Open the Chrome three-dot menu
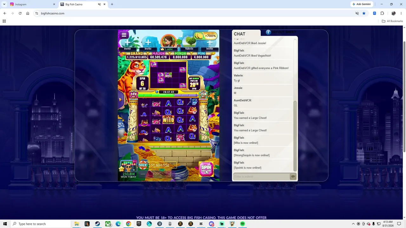406x228 pixels. tap(401, 13)
